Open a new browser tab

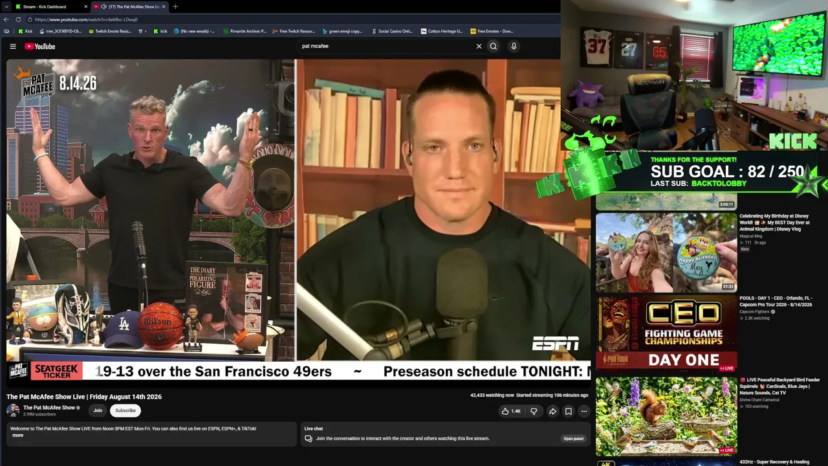pos(175,6)
